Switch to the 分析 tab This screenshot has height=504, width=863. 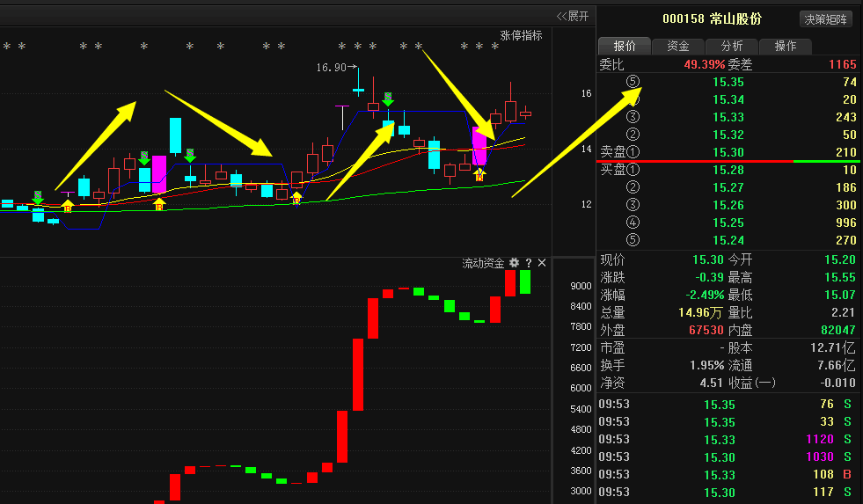(x=731, y=46)
